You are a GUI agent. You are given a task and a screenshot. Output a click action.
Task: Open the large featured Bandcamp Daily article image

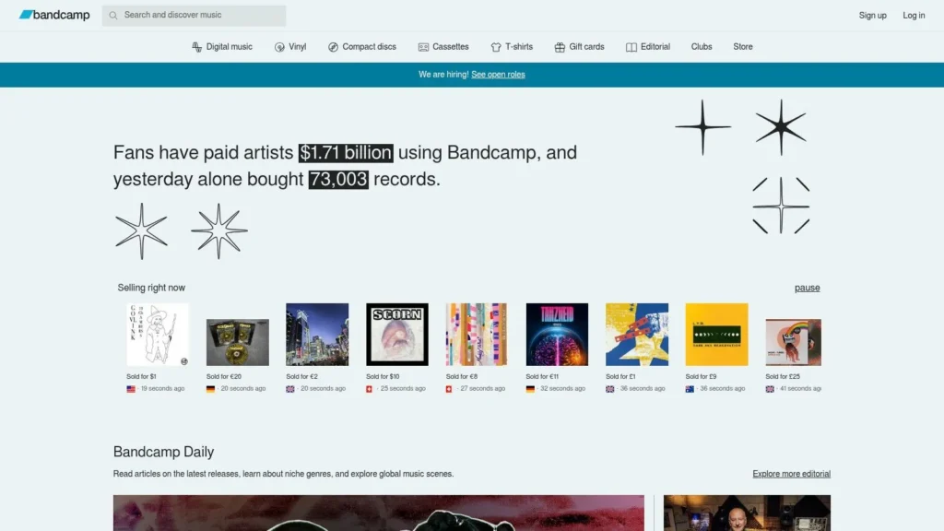coord(379,513)
